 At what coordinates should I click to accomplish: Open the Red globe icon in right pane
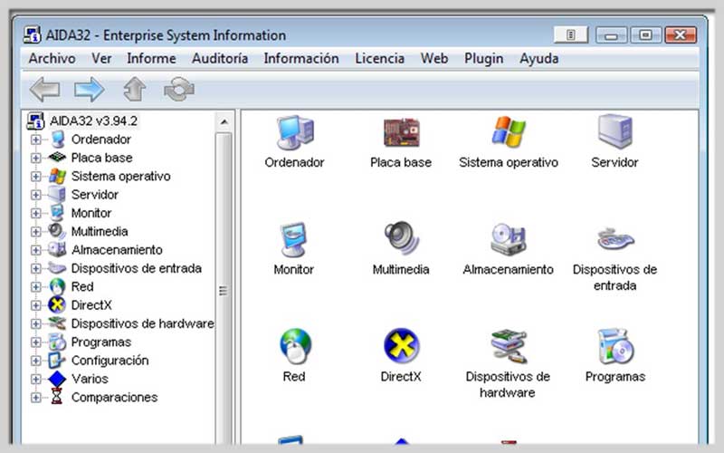tap(296, 346)
